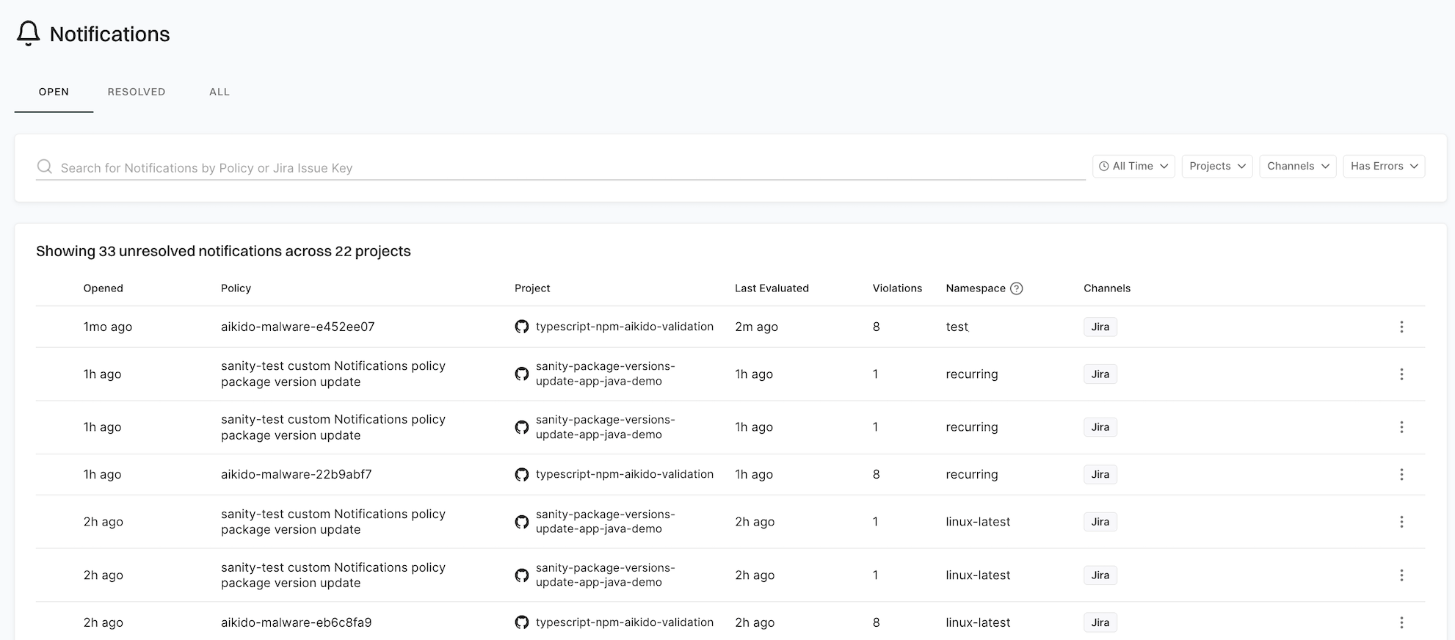Open the Projects filter dropdown

tap(1216, 166)
